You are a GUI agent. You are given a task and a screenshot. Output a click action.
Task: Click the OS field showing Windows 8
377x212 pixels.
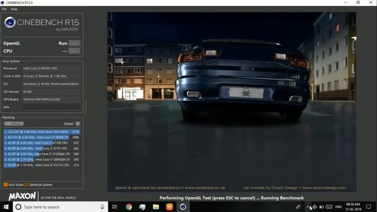[51, 84]
